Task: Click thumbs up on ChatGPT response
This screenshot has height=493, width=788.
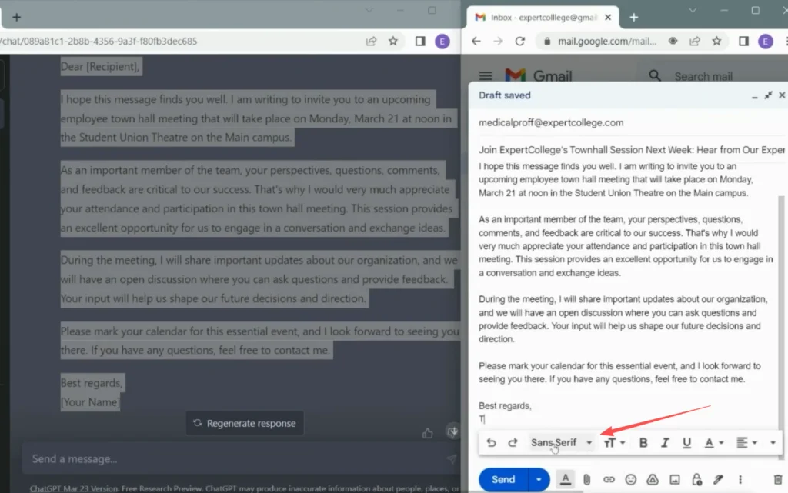Action: tap(427, 433)
